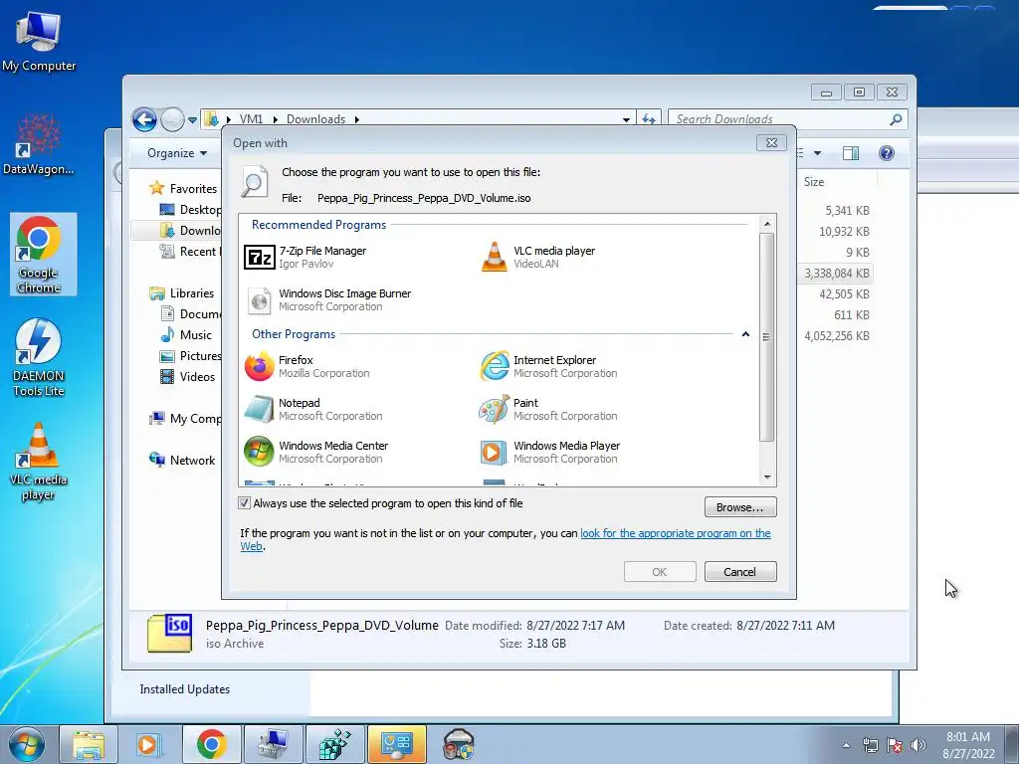Image resolution: width=1019 pixels, height=764 pixels.
Task: Select Paint program
Action: tap(548, 409)
